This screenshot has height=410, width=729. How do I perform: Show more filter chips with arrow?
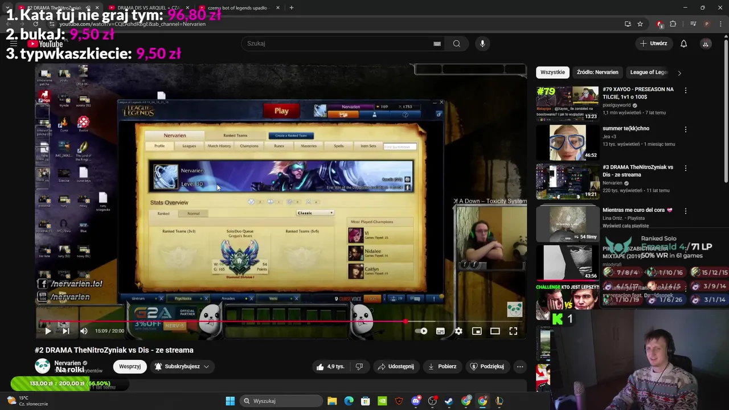pos(679,72)
